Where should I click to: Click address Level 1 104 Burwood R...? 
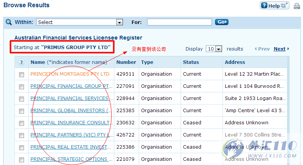pyautogui.click(x=254, y=86)
